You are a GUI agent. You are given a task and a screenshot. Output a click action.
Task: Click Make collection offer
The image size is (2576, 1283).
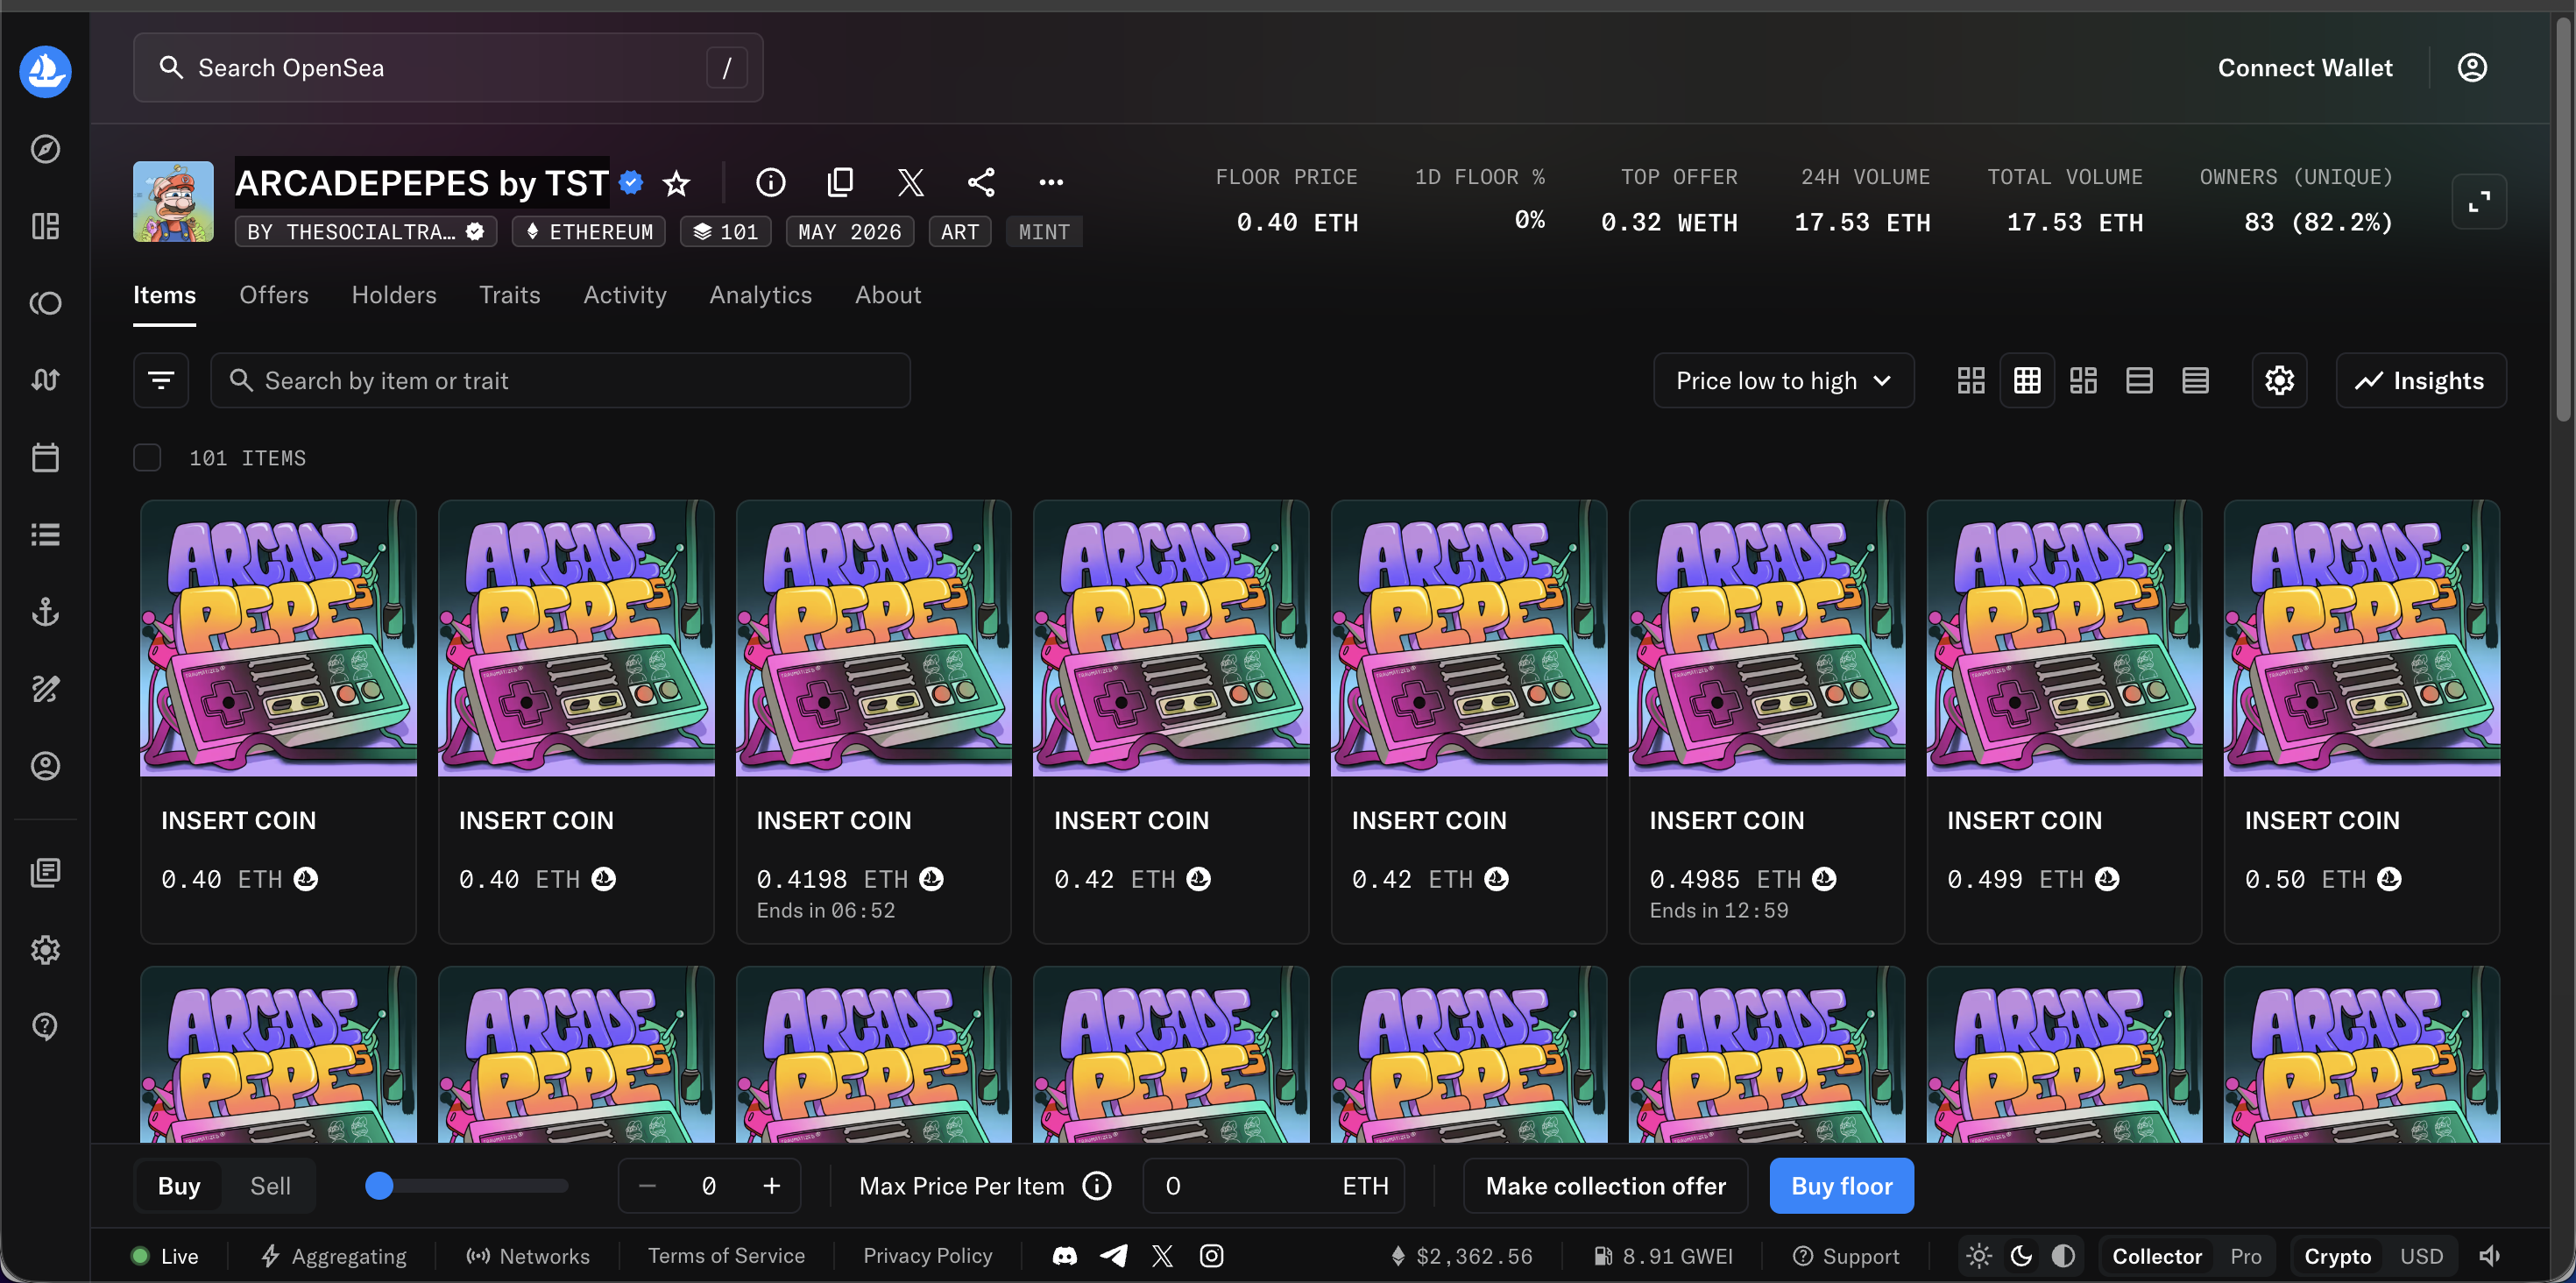tap(1605, 1185)
